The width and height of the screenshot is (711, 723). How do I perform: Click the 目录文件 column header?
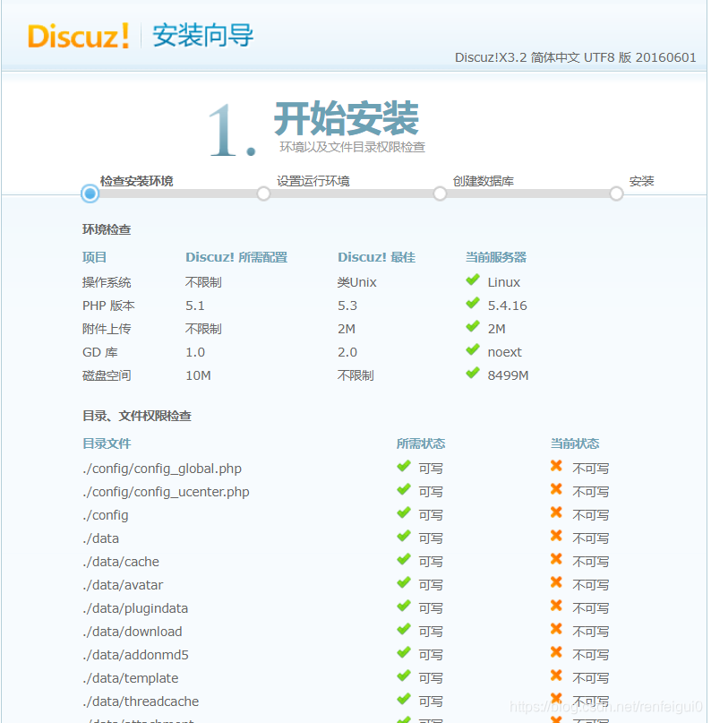(x=107, y=443)
